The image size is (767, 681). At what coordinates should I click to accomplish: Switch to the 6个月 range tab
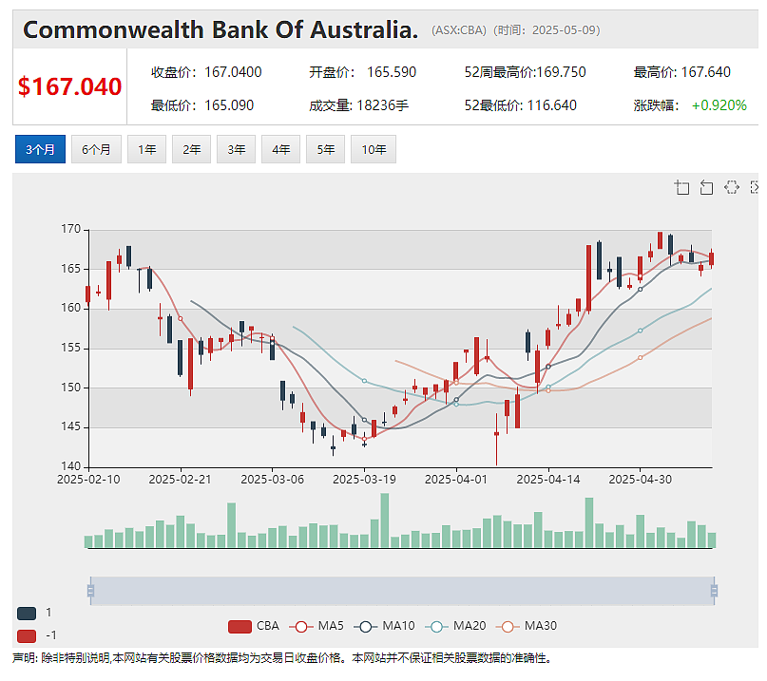coord(96,149)
